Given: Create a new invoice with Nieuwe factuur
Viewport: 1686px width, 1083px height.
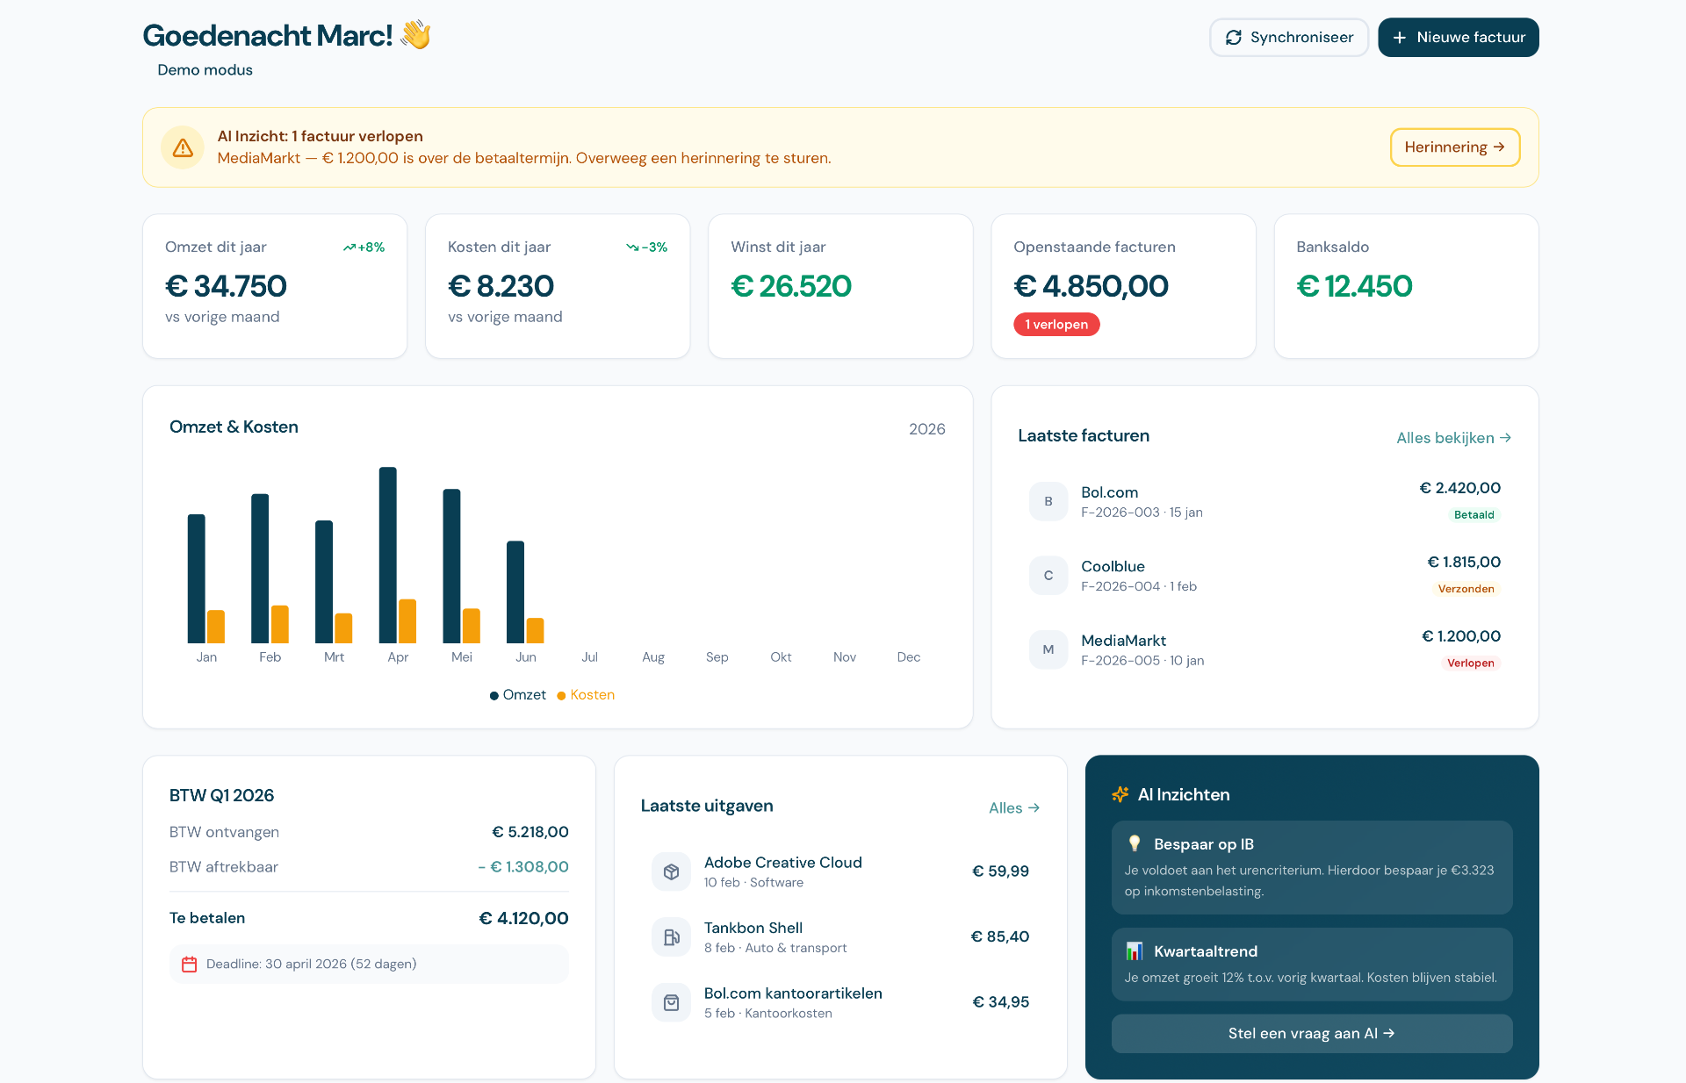Looking at the screenshot, I should coord(1459,38).
